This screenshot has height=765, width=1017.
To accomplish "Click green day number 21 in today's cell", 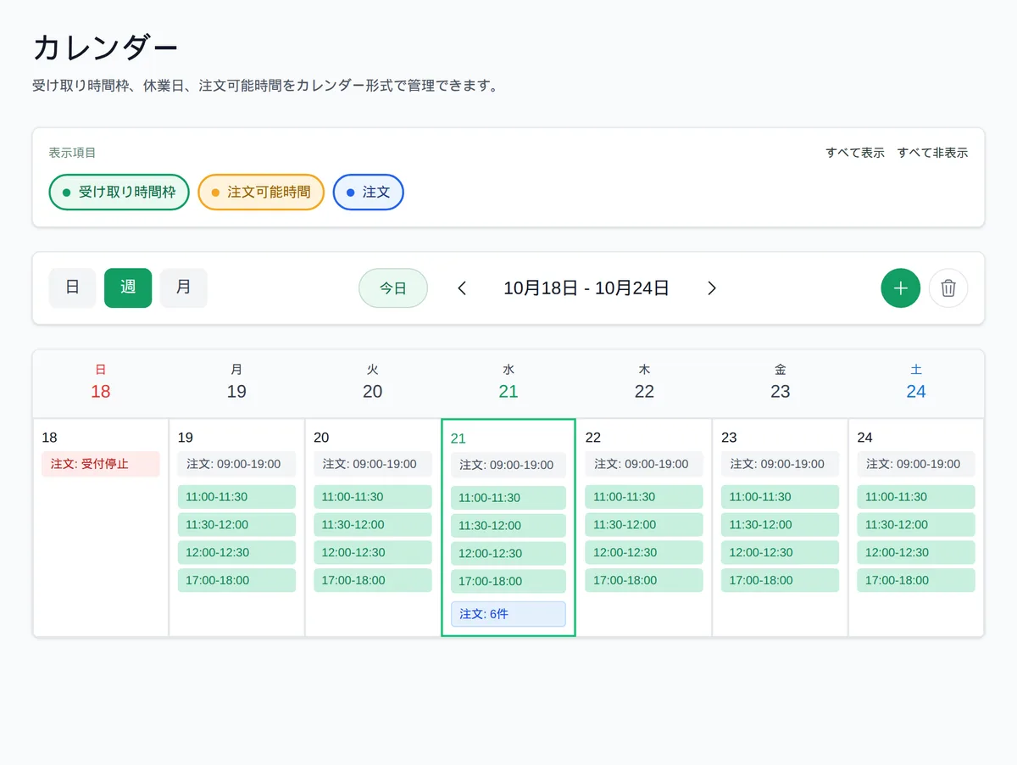I will (x=458, y=438).
